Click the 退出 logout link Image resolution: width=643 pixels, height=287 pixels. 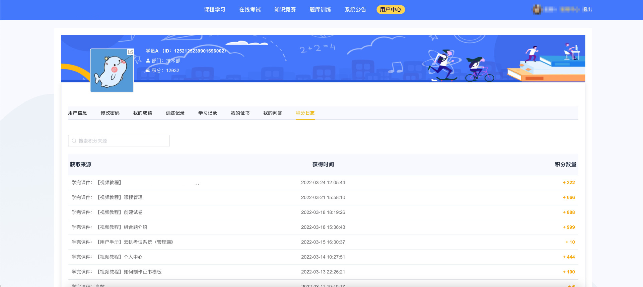click(x=588, y=10)
